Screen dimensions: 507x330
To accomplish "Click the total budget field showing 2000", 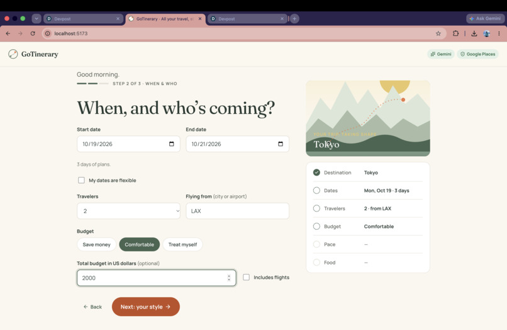I will [157, 278].
